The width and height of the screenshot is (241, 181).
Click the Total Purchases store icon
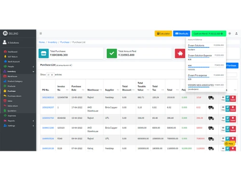[x=43, y=53]
